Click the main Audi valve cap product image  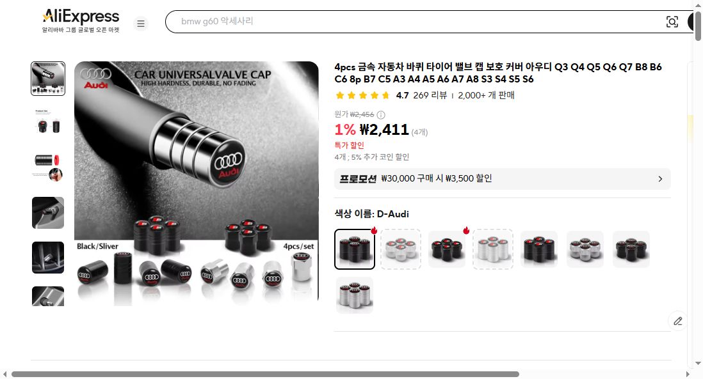click(x=197, y=183)
